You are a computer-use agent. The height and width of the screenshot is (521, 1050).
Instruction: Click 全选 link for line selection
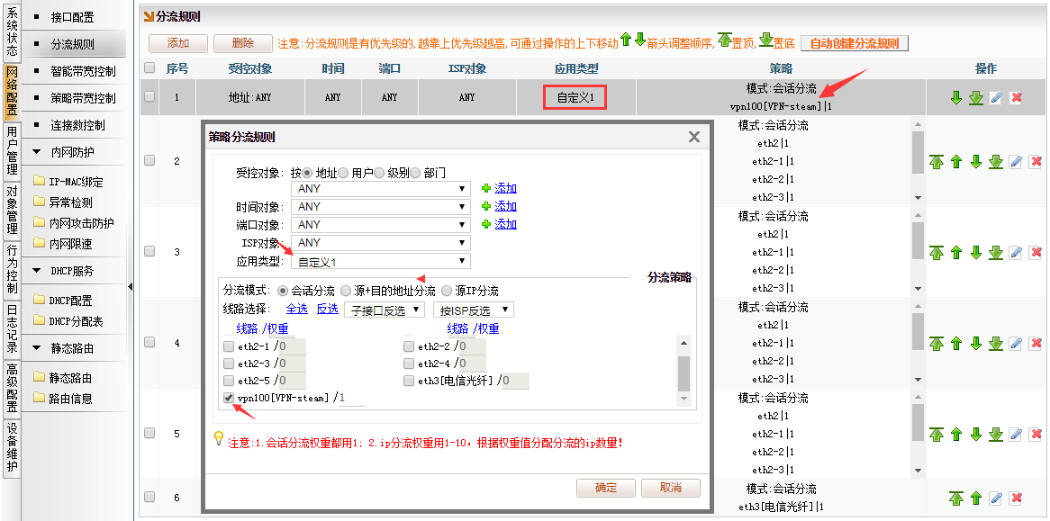pos(297,309)
